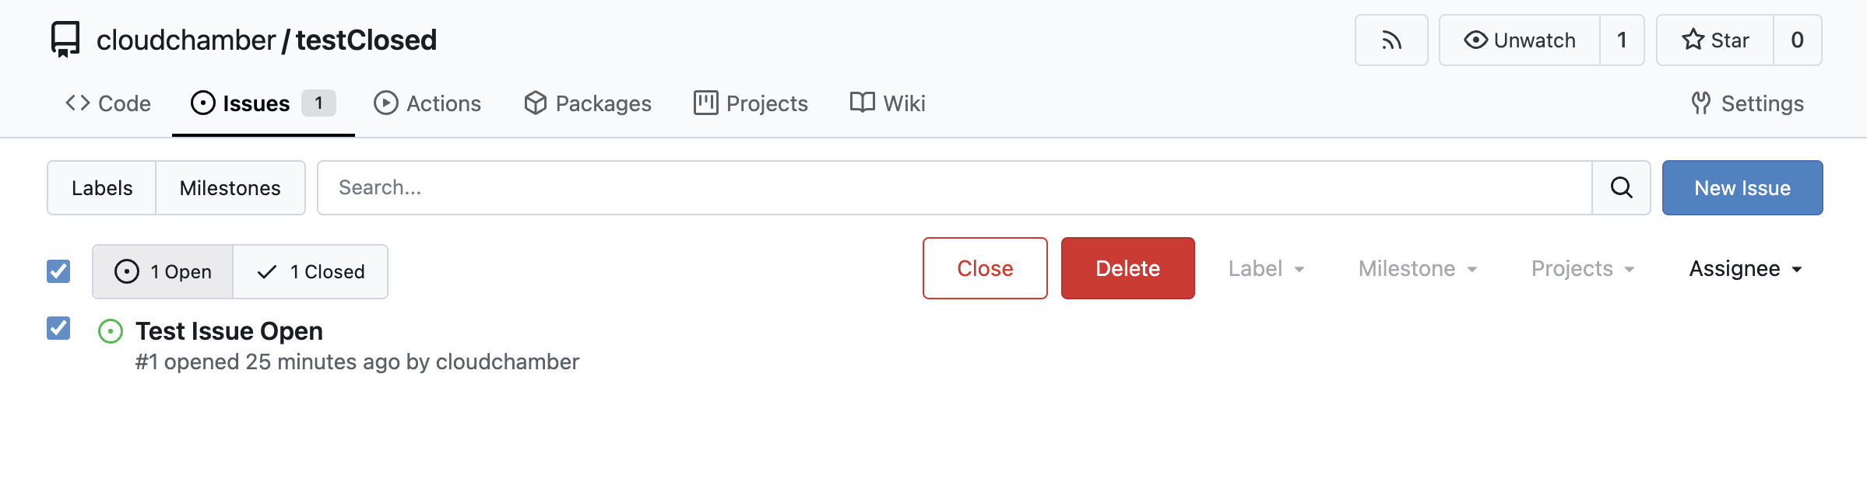This screenshot has height=496, width=1867.
Task: Expand the Milestone dropdown
Action: pos(1418,269)
